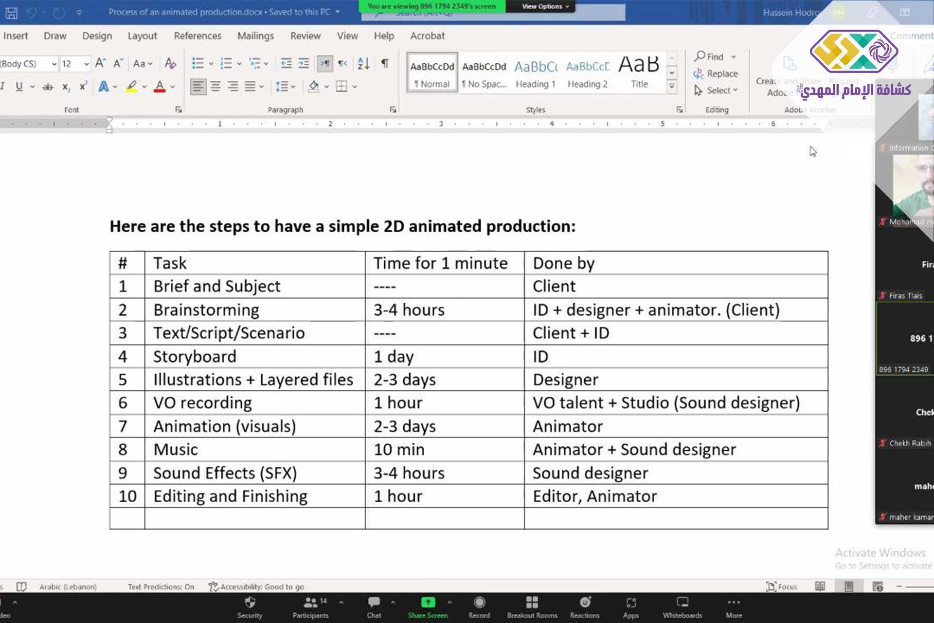Click the Zoom Security shield icon

click(250, 606)
